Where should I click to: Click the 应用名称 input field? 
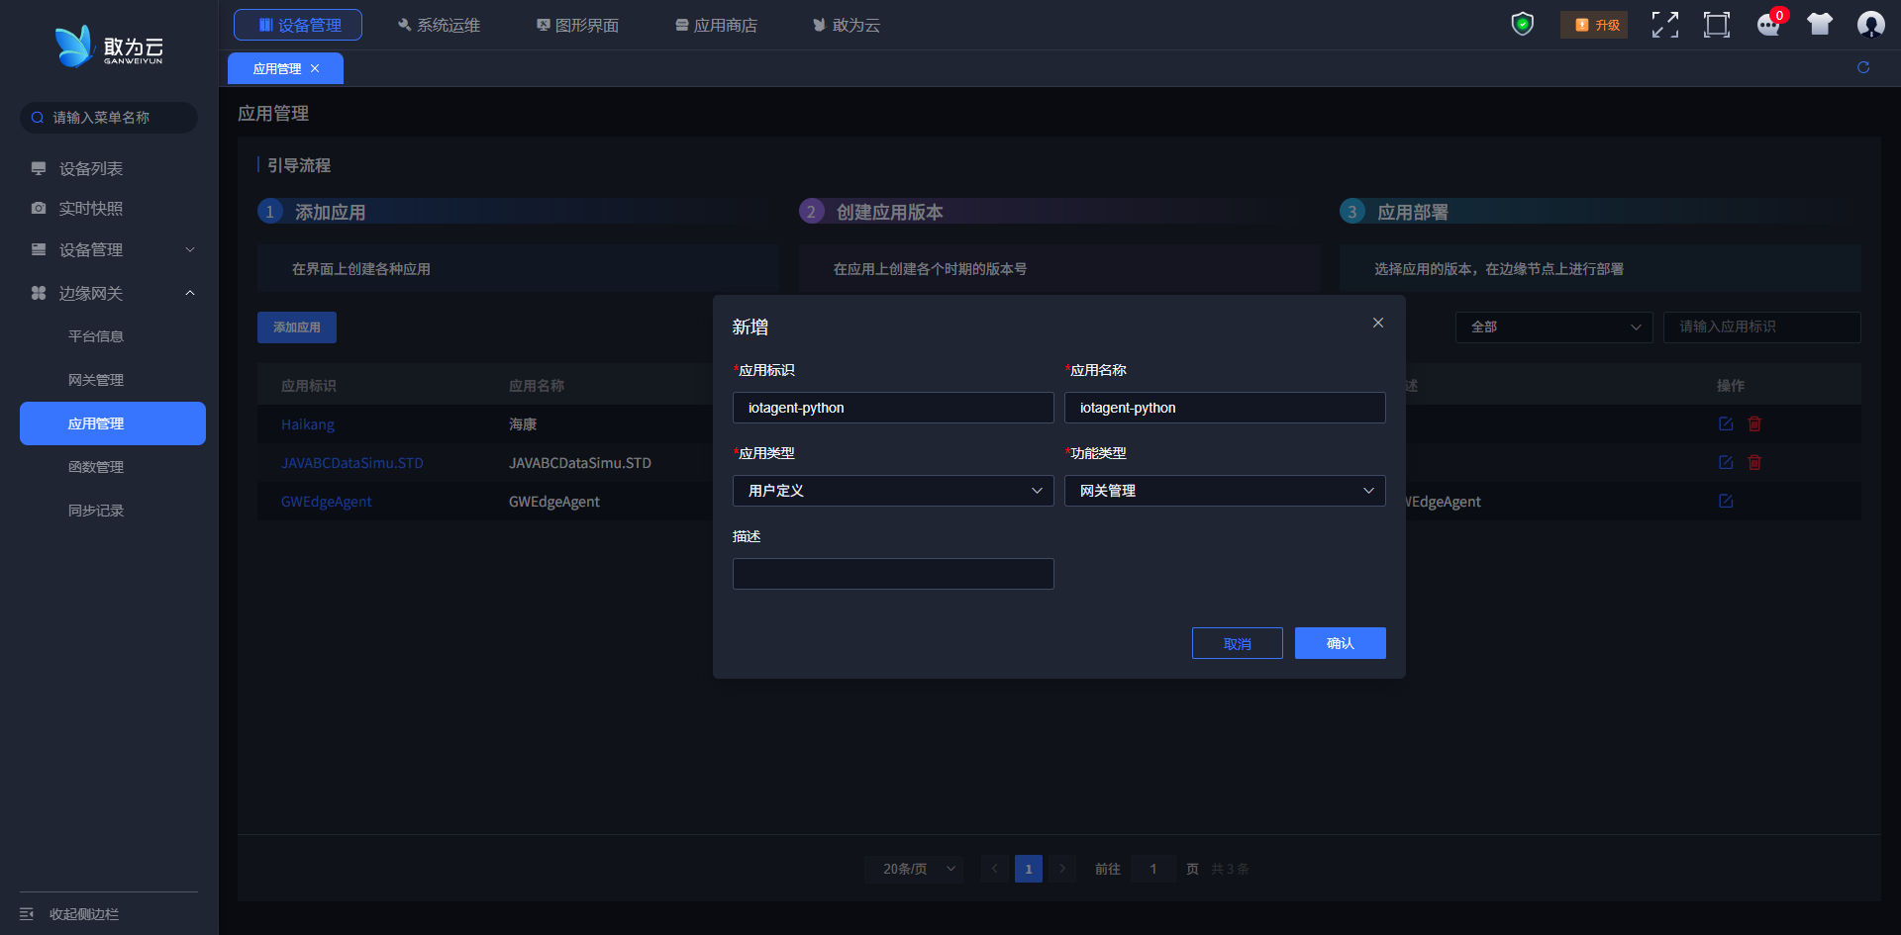click(x=1225, y=408)
